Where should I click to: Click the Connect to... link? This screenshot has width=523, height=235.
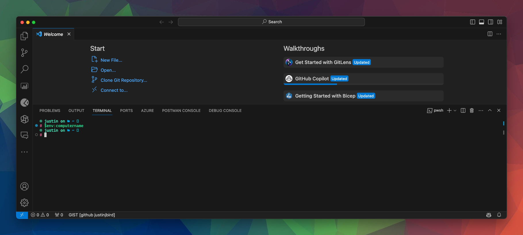tap(114, 90)
